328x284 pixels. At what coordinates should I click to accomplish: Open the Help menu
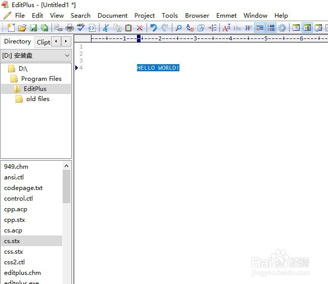point(281,16)
